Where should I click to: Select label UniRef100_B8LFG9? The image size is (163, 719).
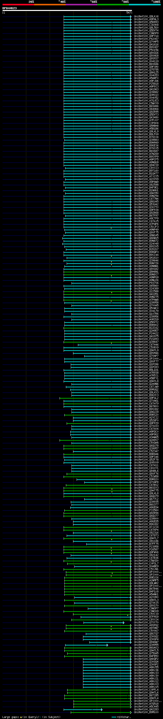click(146, 134)
